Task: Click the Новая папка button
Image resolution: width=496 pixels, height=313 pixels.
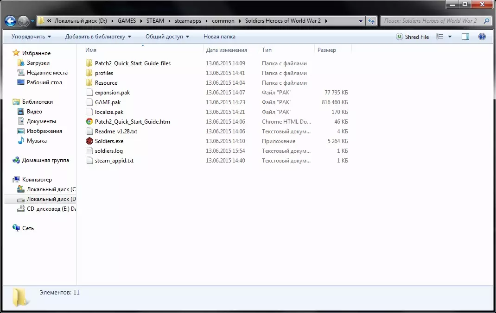Action: click(219, 37)
